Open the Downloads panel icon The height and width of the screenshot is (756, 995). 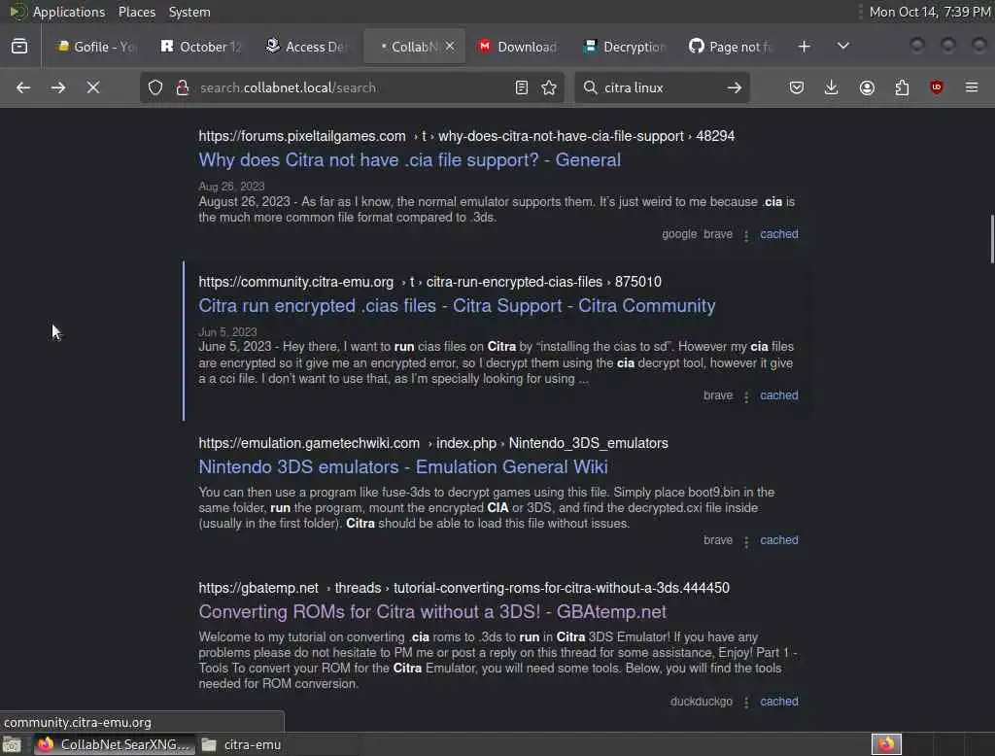pyautogui.click(x=832, y=87)
